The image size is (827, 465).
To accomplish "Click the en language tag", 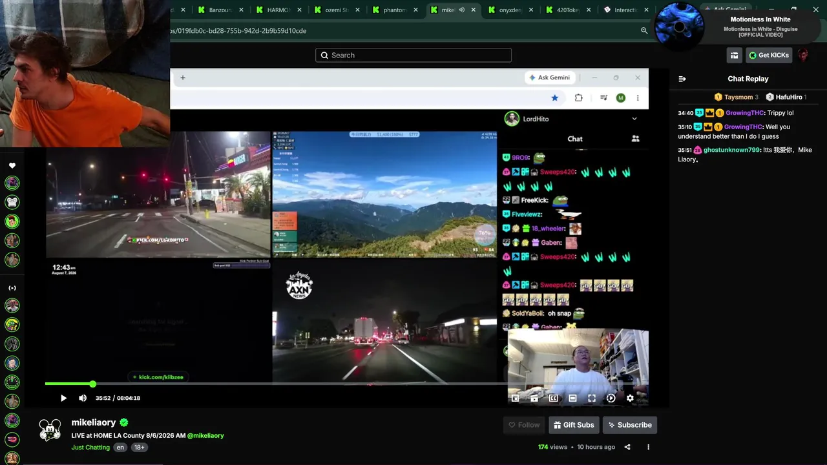I will pyautogui.click(x=120, y=448).
